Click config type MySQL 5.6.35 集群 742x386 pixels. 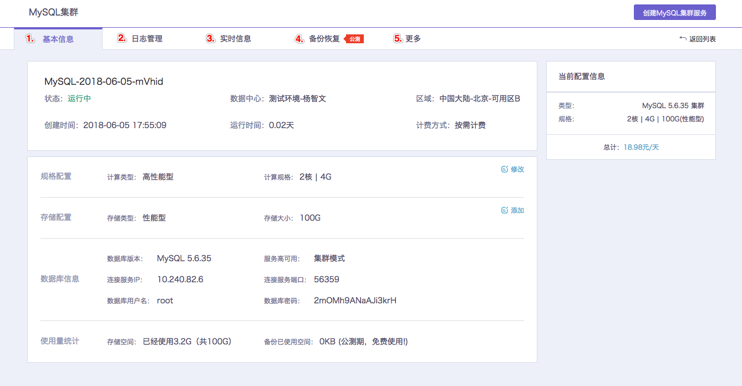[673, 105]
